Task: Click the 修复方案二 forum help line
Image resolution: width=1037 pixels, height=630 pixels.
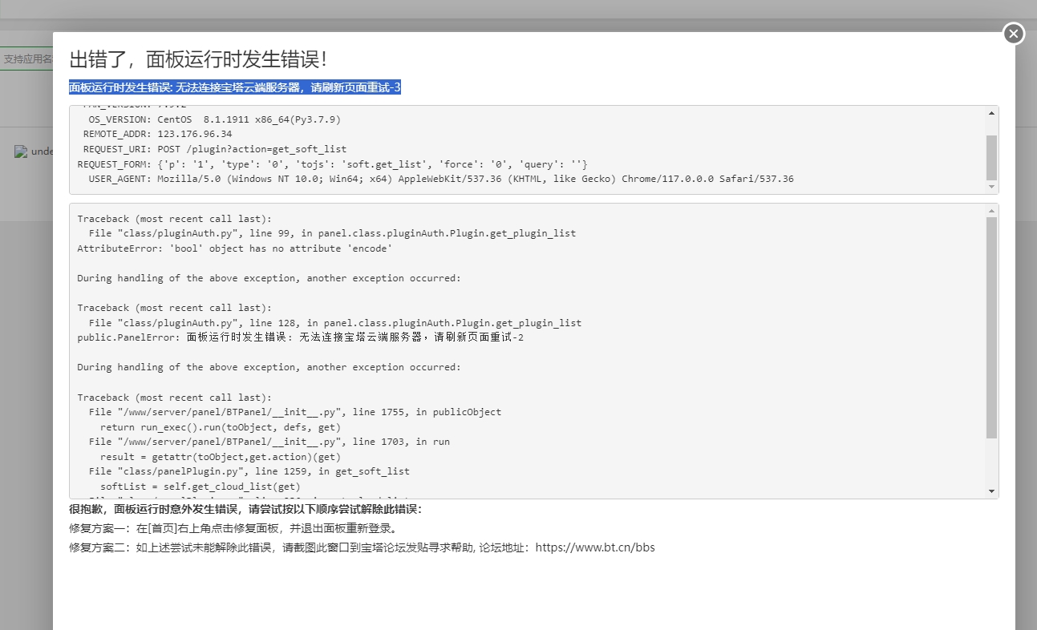Action: [x=362, y=548]
